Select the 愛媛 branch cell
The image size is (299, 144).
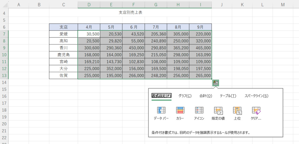coord(63,34)
